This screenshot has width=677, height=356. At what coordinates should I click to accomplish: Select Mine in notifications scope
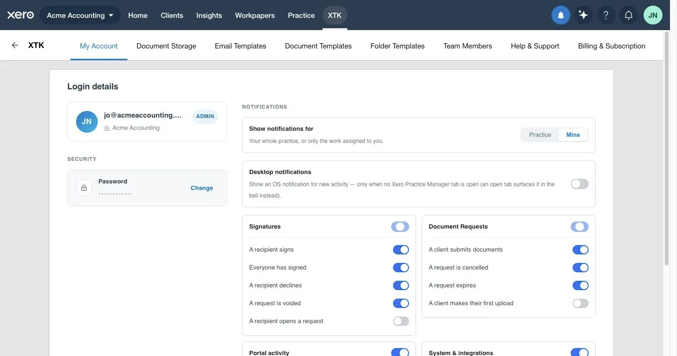coord(573,135)
